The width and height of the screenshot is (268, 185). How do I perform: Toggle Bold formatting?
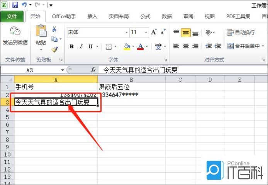tap(71, 46)
